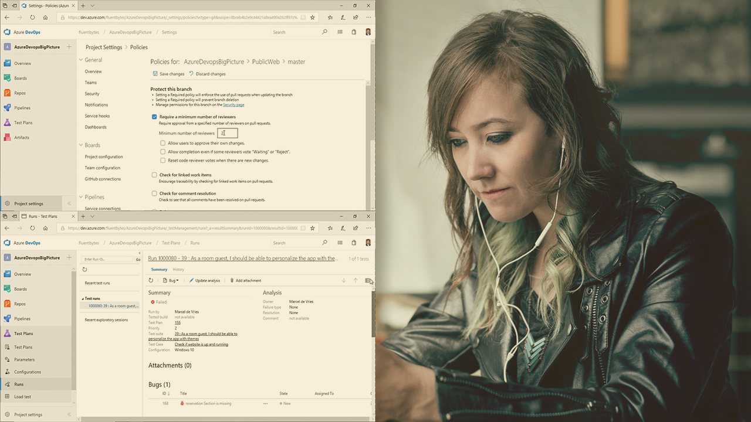Enable Check for comment resolution
The height and width of the screenshot is (422, 751).
pyautogui.click(x=154, y=193)
